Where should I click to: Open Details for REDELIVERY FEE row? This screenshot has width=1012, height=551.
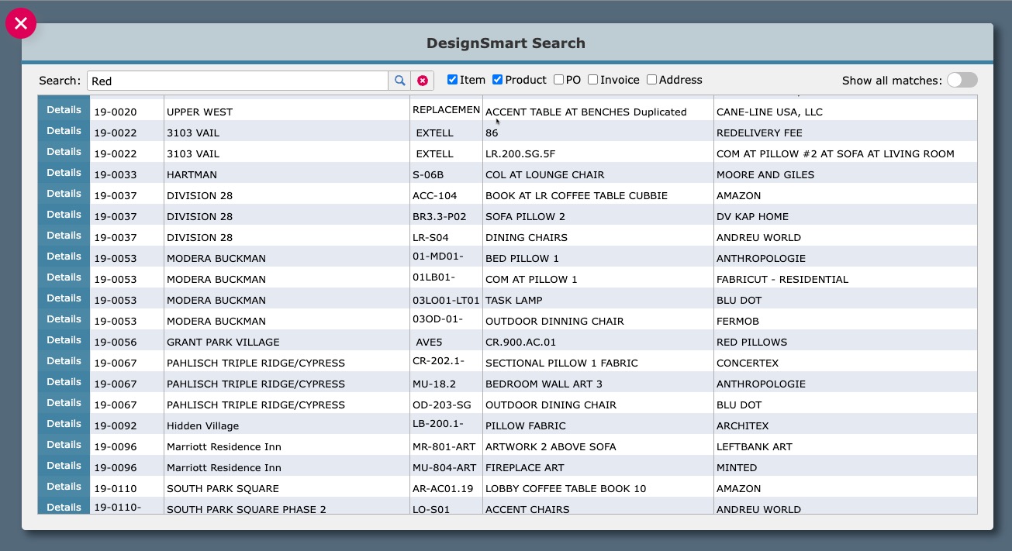pyautogui.click(x=64, y=131)
